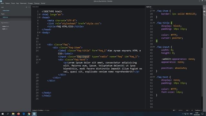This screenshot has width=206, height=116.
Task: Open the Navigate menu
Action: 23,3
